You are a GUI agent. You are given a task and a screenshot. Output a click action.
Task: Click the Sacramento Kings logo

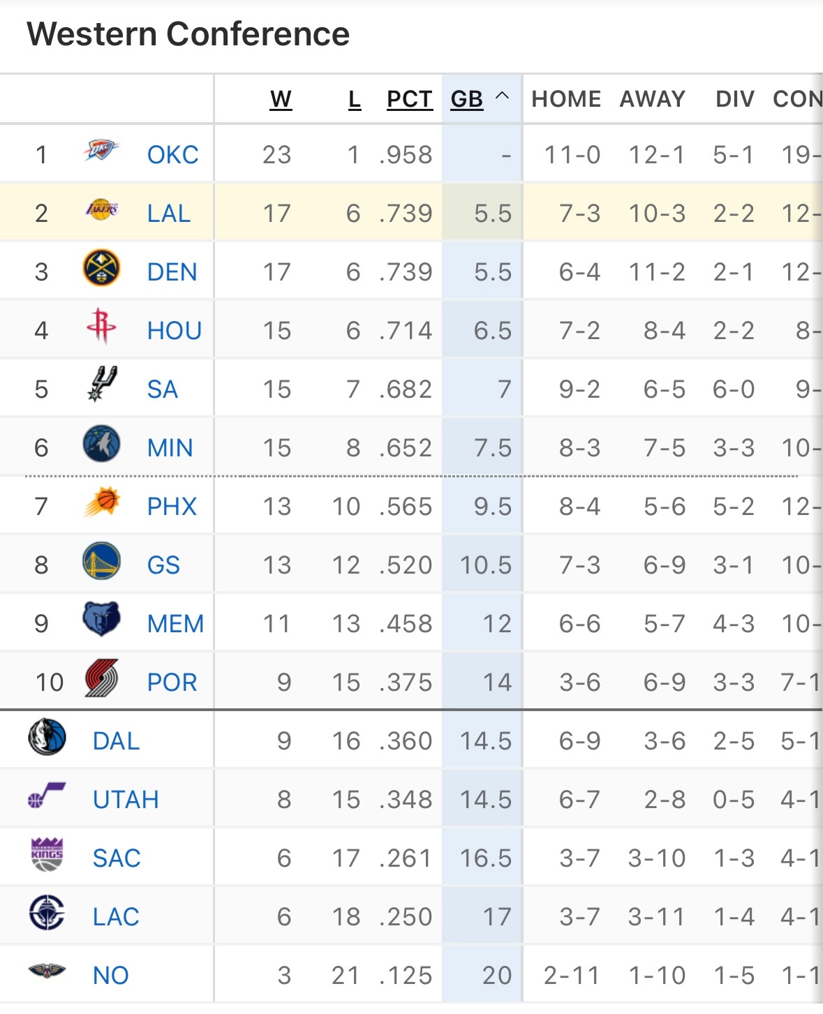tap(47, 855)
